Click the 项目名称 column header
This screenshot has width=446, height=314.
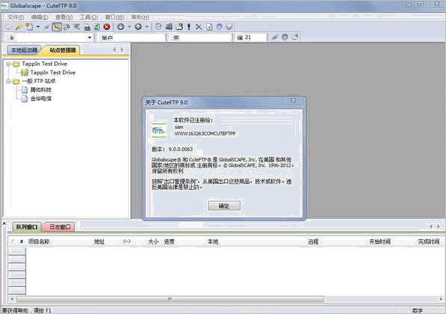pos(39,241)
